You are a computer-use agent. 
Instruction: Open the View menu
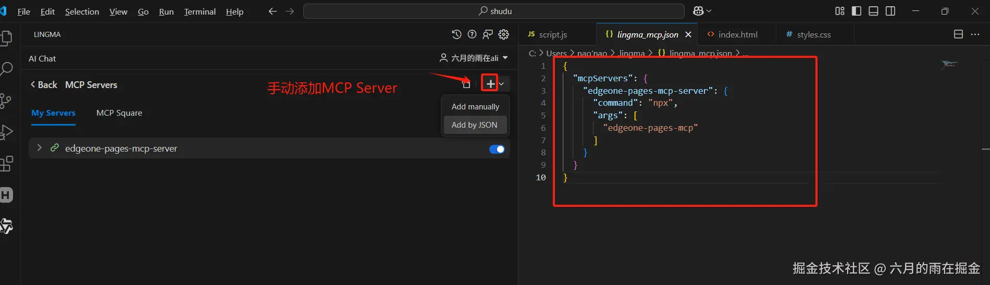click(x=118, y=11)
